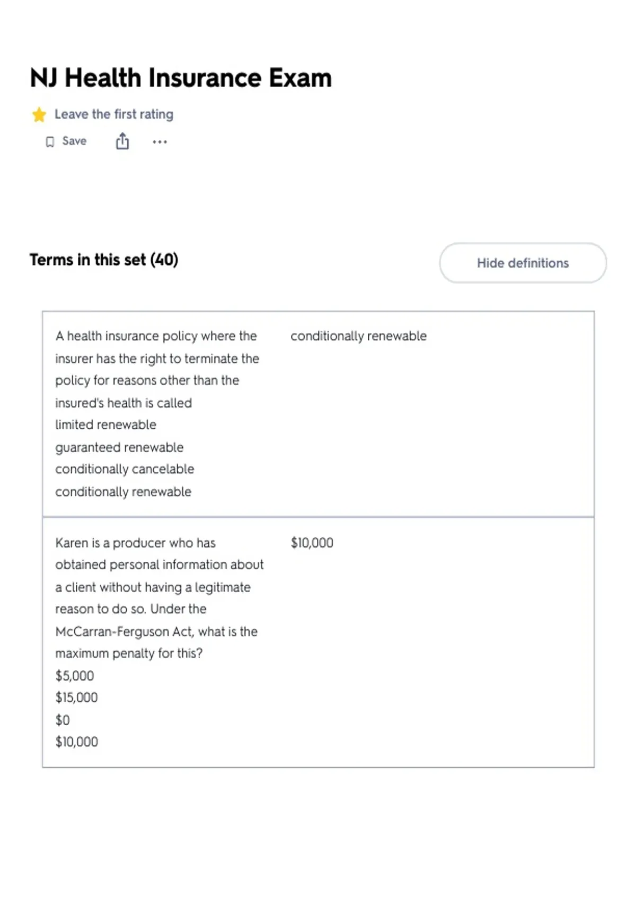Viewport: 636px width, 901px height.
Task: Click the bookmark Save icon
Action: click(x=50, y=142)
